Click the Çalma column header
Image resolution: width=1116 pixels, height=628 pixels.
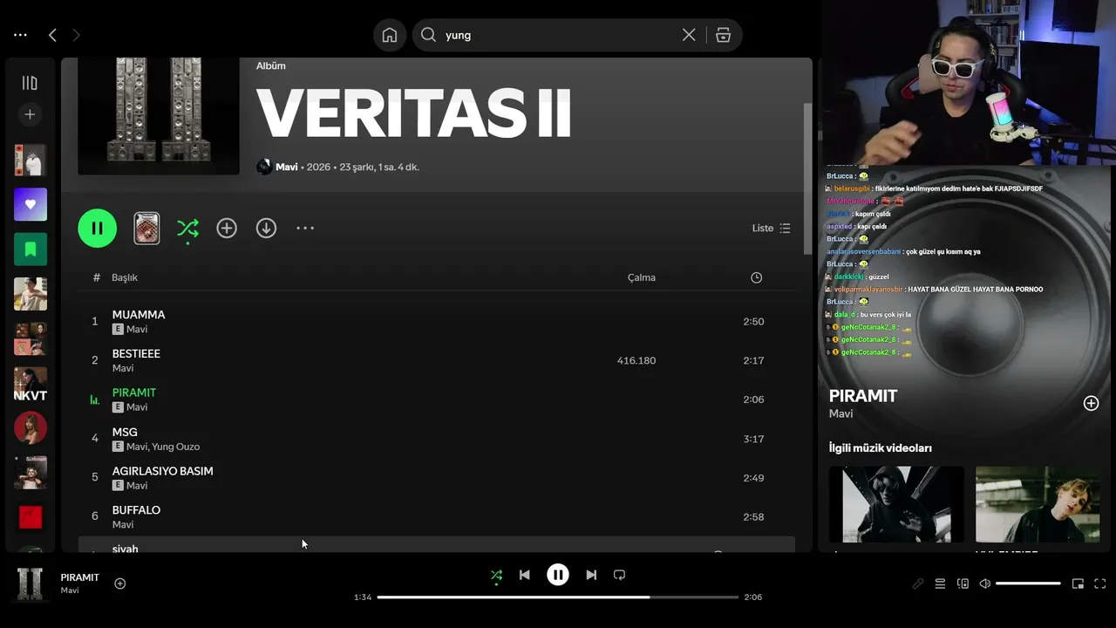(x=642, y=277)
